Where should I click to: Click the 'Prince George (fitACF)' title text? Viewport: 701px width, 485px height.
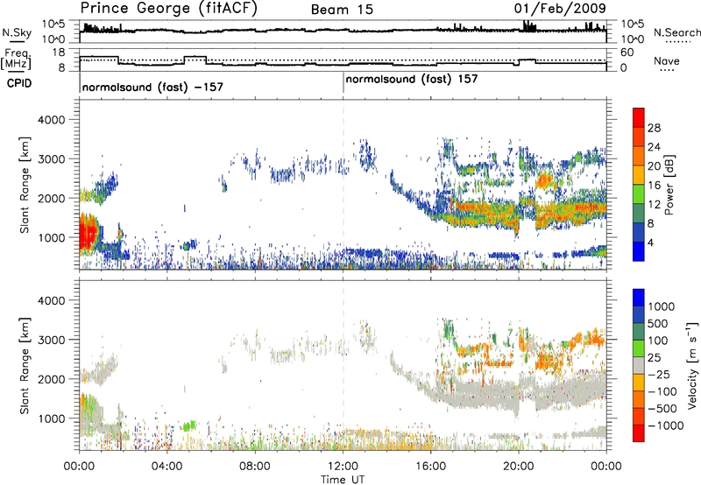168,9
